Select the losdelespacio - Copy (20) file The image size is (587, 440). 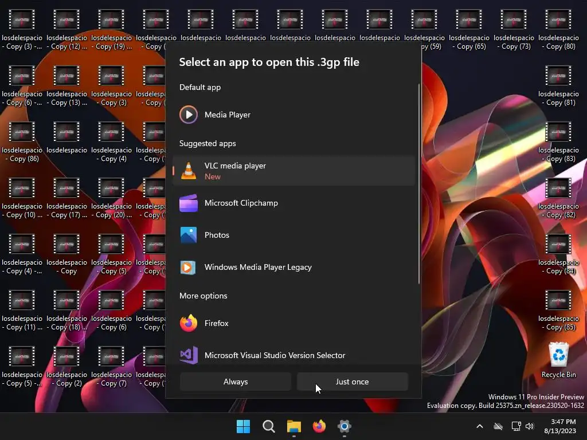112,198
